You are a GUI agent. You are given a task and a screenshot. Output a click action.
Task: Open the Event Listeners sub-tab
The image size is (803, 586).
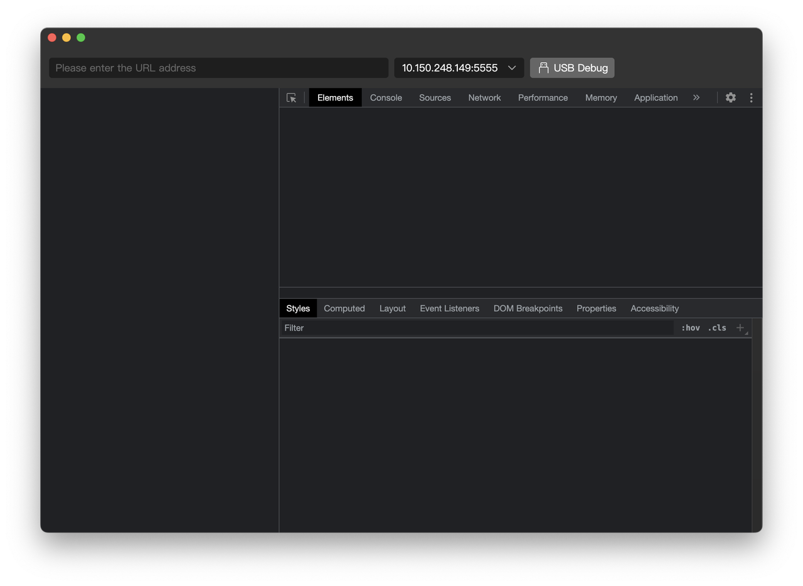(449, 309)
